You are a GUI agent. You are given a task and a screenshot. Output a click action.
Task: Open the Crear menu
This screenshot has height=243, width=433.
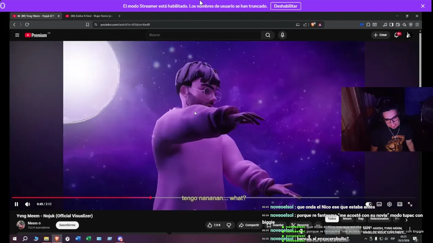(380, 35)
